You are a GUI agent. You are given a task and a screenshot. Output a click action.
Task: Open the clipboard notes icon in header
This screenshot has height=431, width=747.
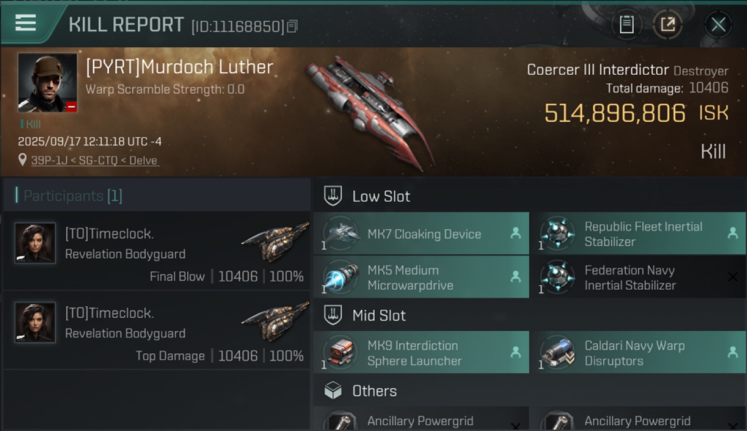click(626, 25)
